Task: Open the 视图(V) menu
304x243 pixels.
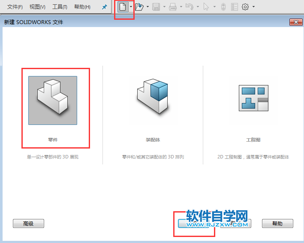Action: 37,7
